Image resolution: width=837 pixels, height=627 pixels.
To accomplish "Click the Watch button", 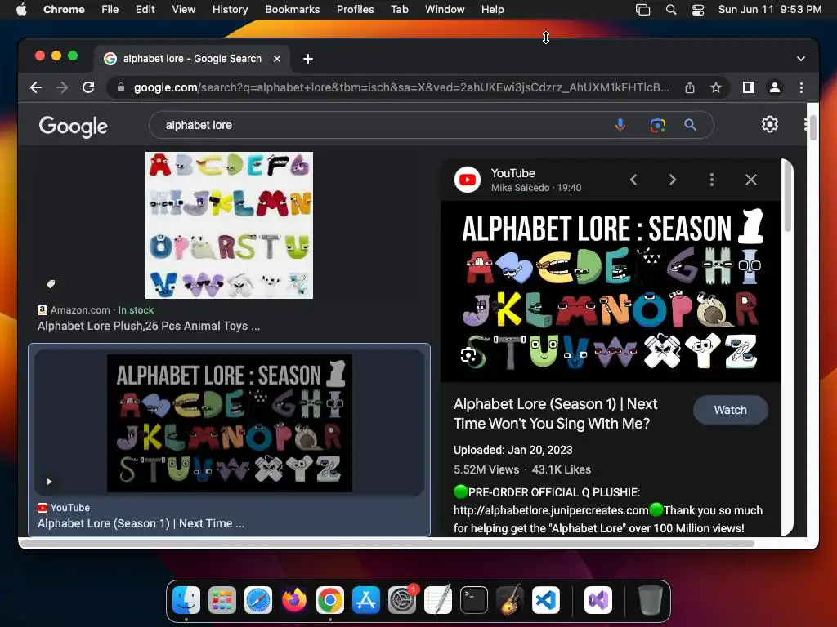I will [730, 410].
